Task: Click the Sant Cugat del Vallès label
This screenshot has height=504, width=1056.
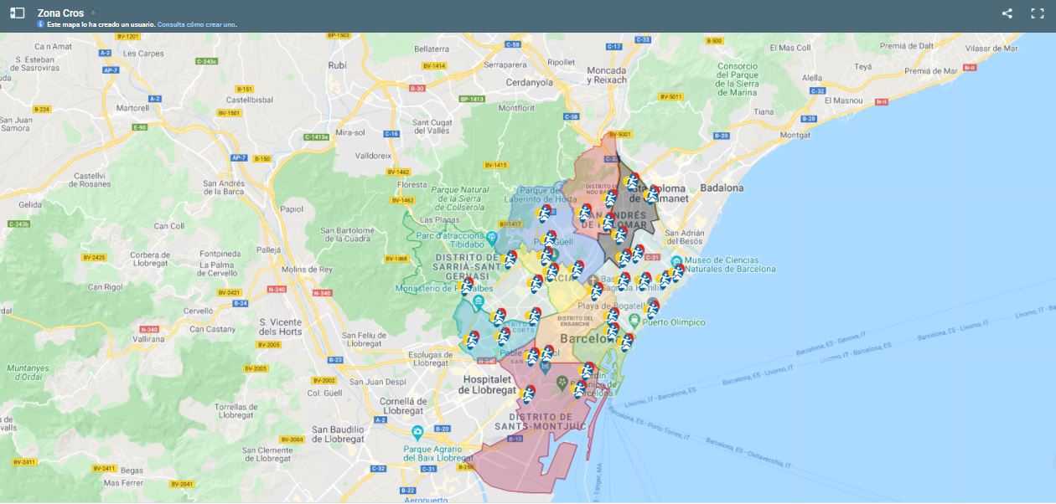Action: (432, 126)
